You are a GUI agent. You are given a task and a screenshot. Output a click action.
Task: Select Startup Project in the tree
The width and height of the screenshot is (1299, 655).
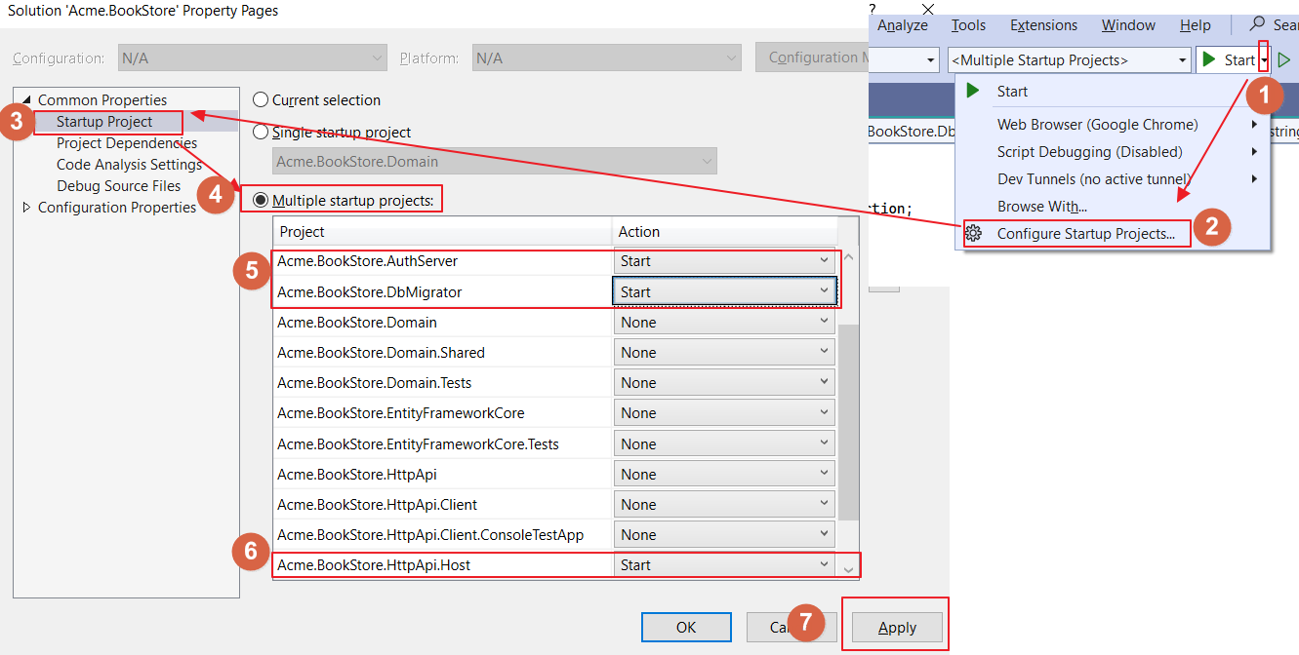tap(104, 122)
